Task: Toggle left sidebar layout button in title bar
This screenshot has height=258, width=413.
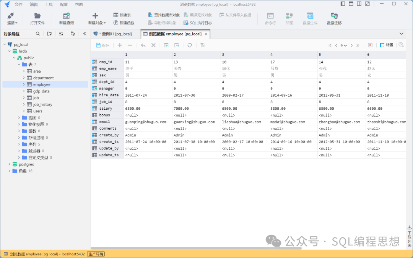Action: (343, 4)
